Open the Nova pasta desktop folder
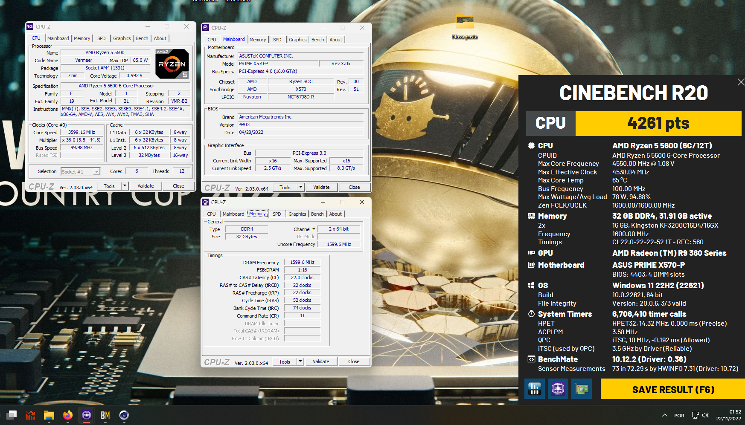The width and height of the screenshot is (745, 425). [465, 27]
